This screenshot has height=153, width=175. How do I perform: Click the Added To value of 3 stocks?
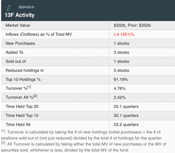click(121, 52)
